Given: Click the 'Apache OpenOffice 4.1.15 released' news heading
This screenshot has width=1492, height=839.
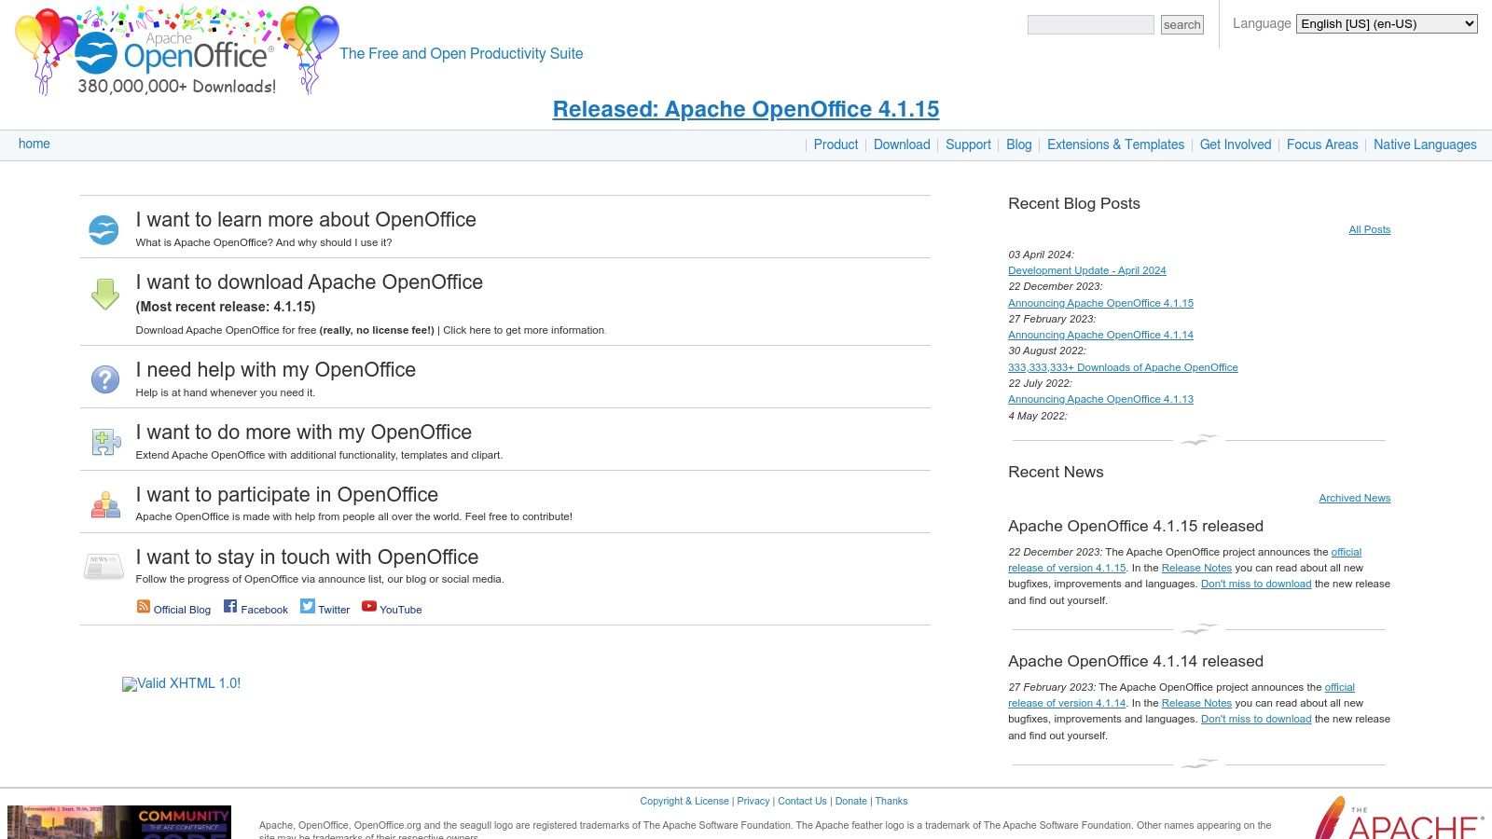Looking at the screenshot, I should tap(1136, 526).
